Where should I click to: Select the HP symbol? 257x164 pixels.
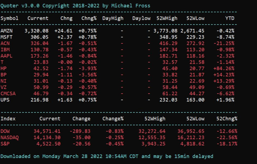(x=3, y=68)
